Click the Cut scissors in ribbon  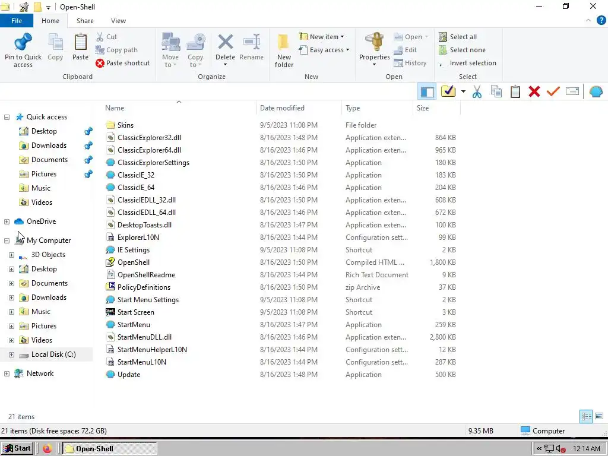coord(100,37)
